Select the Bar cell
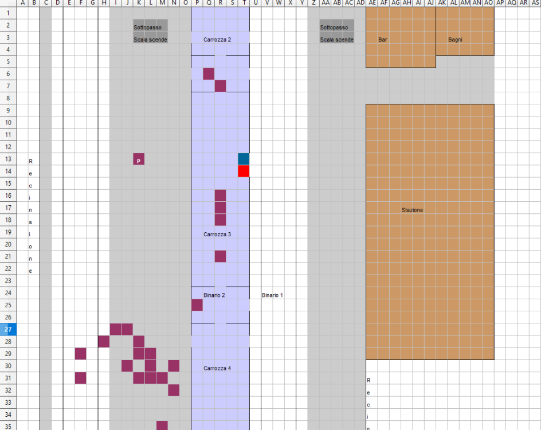The image size is (541, 430). (x=383, y=40)
